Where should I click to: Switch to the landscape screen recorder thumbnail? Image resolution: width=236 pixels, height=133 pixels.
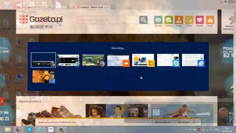pos(93,60)
